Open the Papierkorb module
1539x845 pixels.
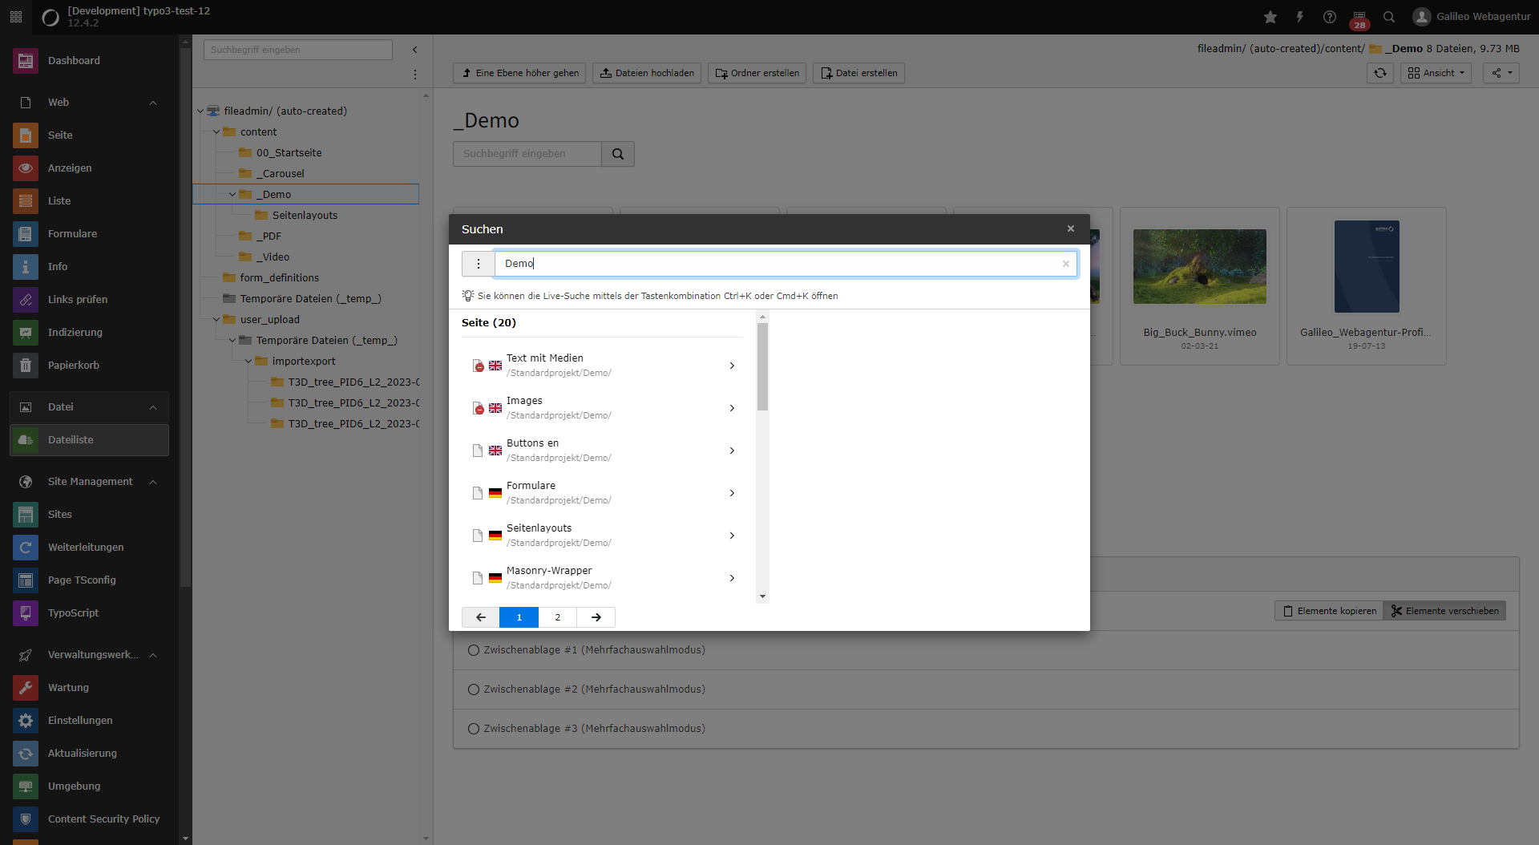coord(75,365)
